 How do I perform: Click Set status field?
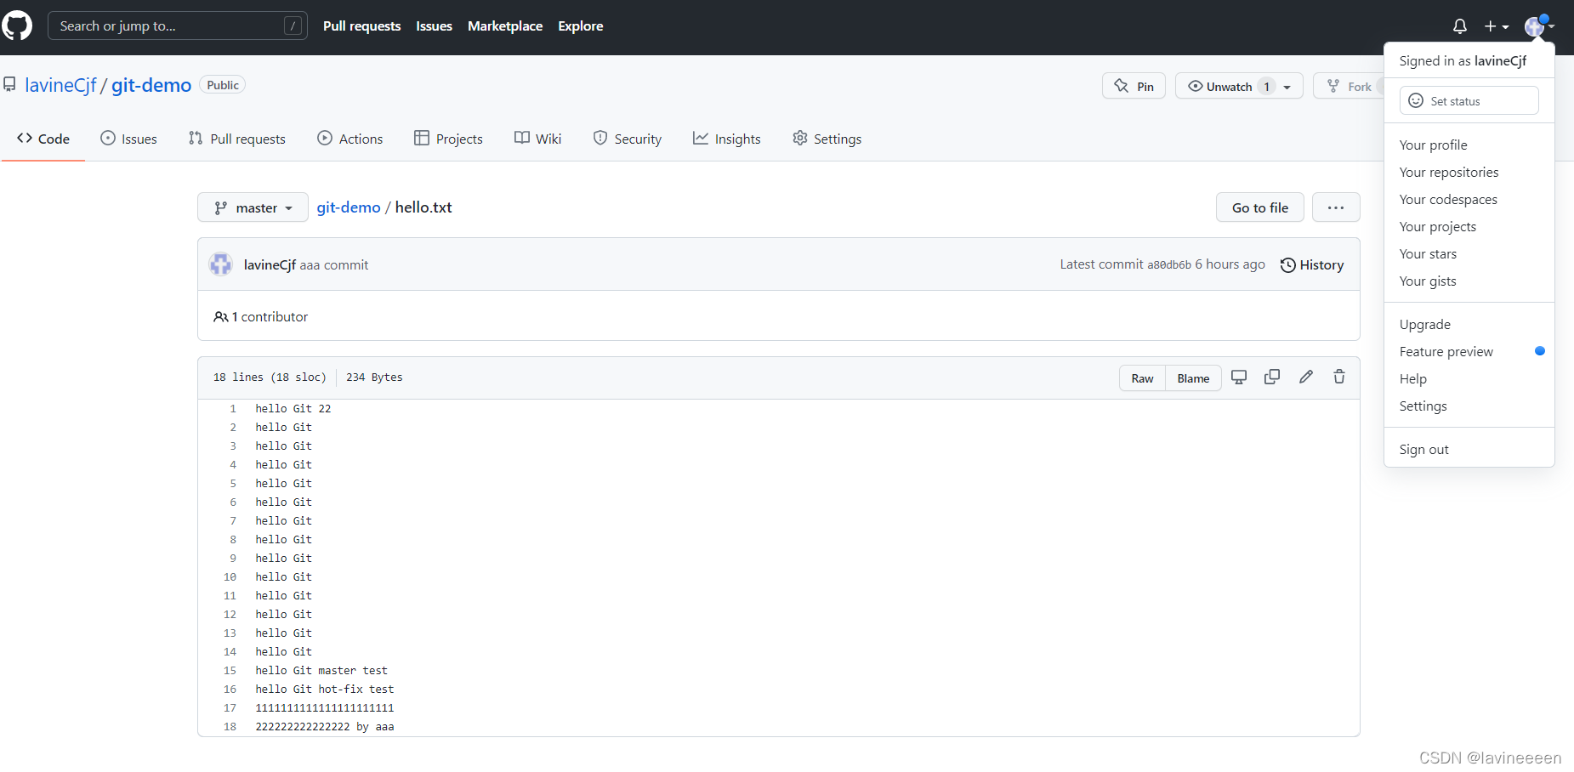(x=1469, y=100)
